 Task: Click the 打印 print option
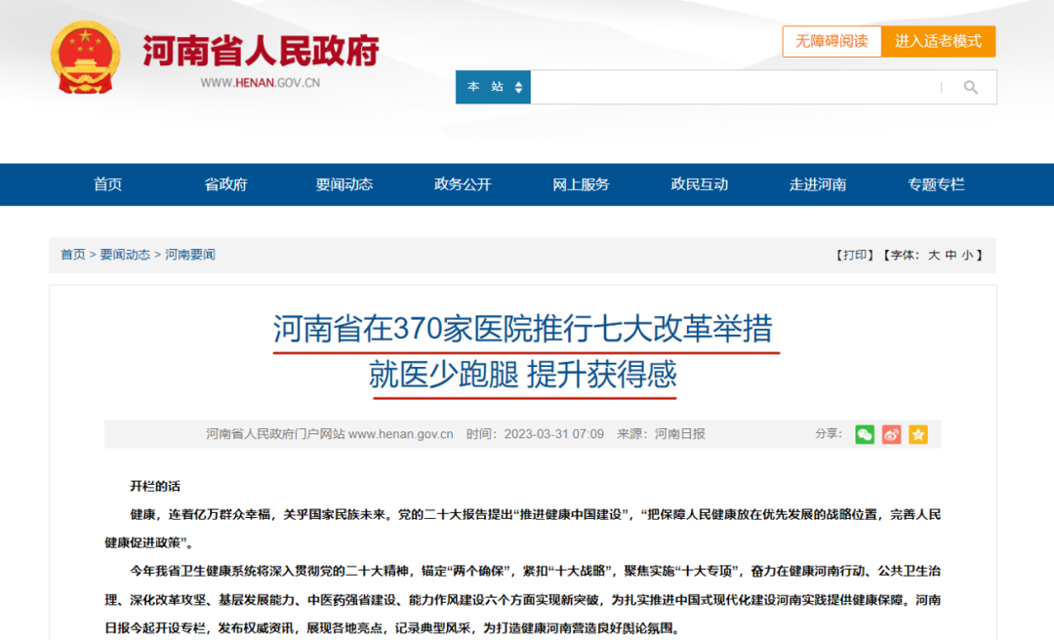(855, 255)
